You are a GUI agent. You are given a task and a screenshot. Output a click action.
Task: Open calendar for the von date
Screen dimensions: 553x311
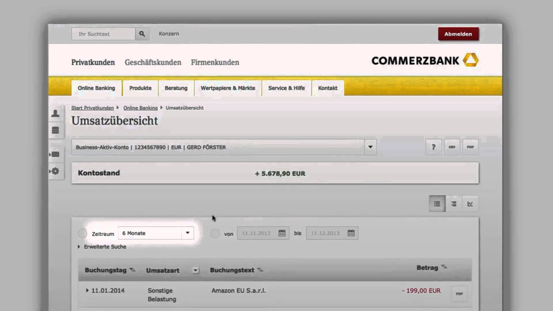coord(282,233)
